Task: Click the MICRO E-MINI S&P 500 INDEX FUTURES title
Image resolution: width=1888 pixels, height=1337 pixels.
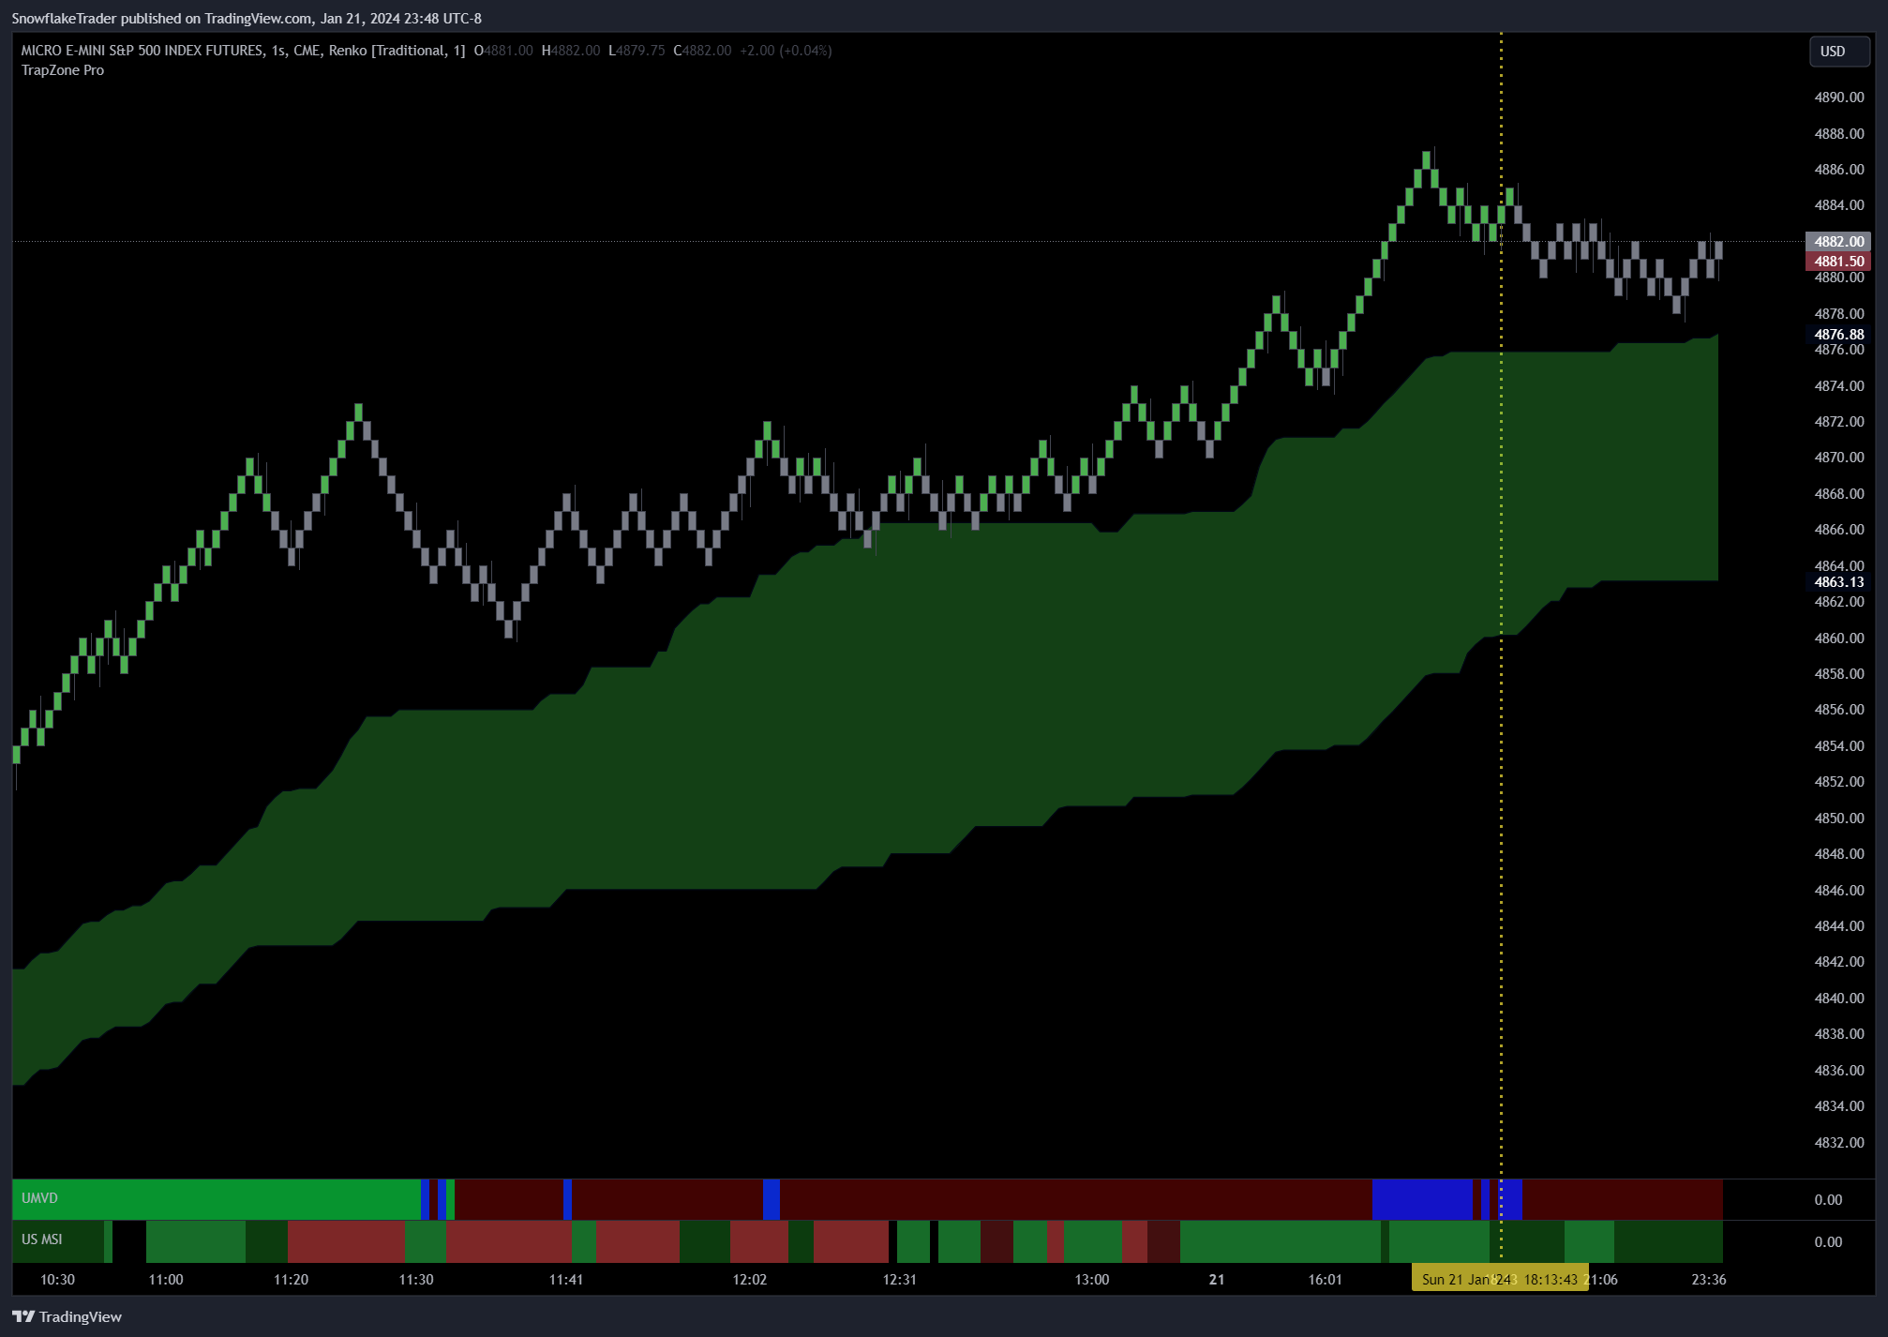Action: pos(142,51)
